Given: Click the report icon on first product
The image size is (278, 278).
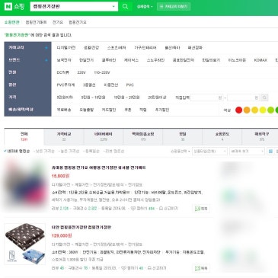Looking at the screenshot, I should click(x=168, y=209).
